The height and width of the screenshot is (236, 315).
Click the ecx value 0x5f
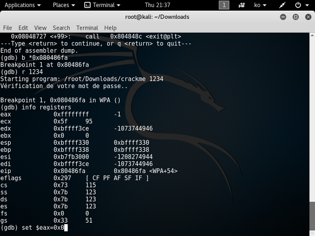[x=60, y=121]
